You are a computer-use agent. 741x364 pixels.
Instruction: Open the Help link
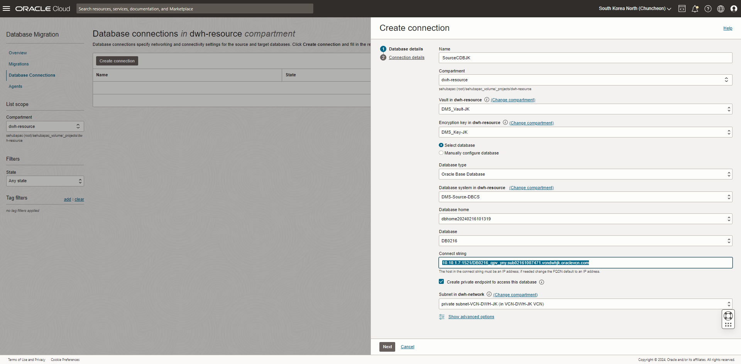pyautogui.click(x=727, y=28)
